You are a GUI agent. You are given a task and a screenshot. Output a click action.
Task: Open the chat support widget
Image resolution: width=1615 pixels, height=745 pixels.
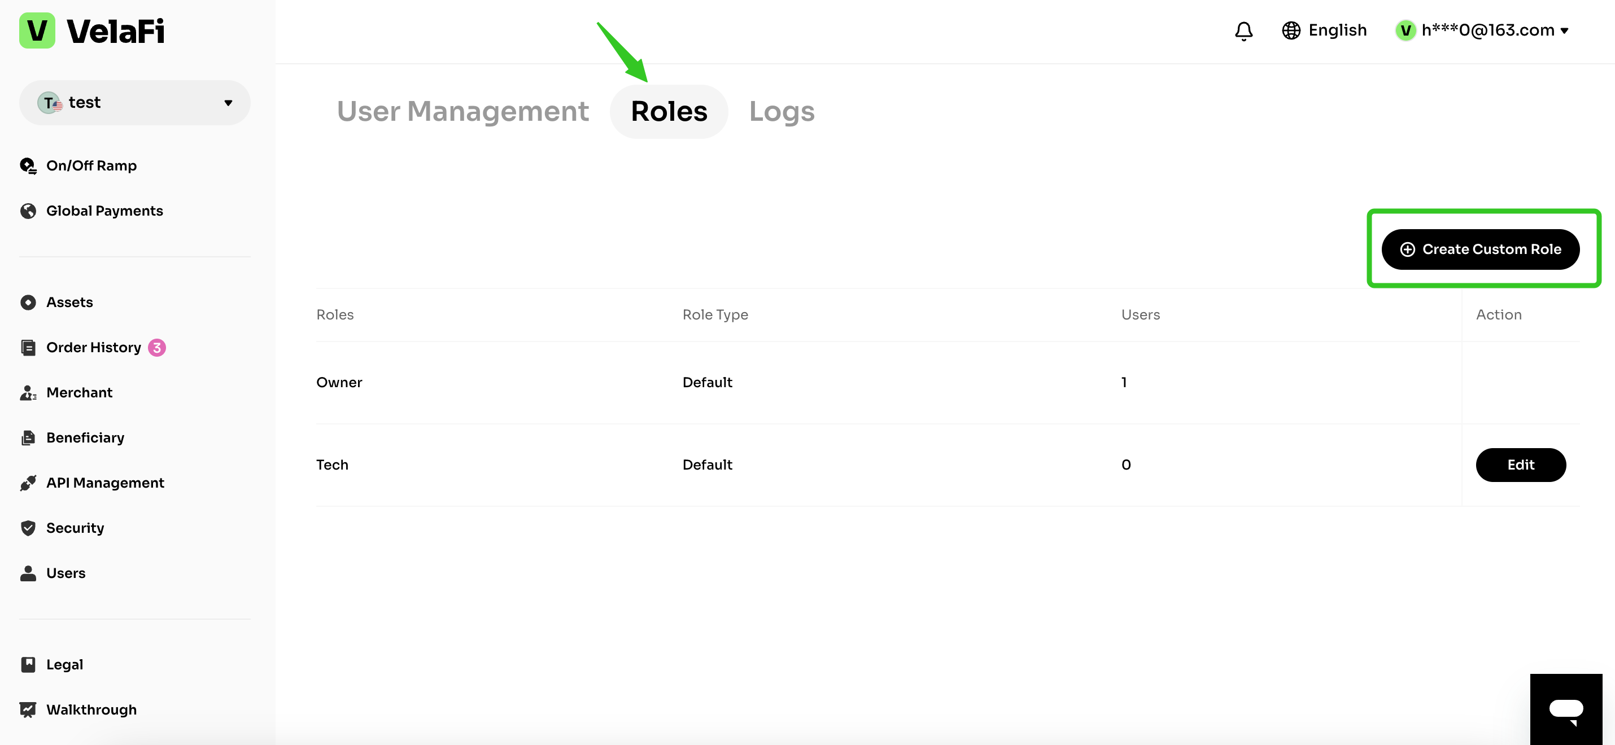point(1565,709)
